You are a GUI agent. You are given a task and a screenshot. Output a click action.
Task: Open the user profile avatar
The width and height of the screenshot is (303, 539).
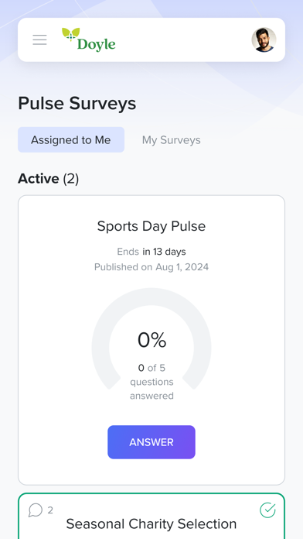264,39
